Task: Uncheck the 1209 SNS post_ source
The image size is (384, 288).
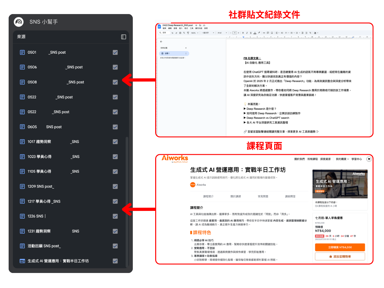Action: [x=115, y=187]
